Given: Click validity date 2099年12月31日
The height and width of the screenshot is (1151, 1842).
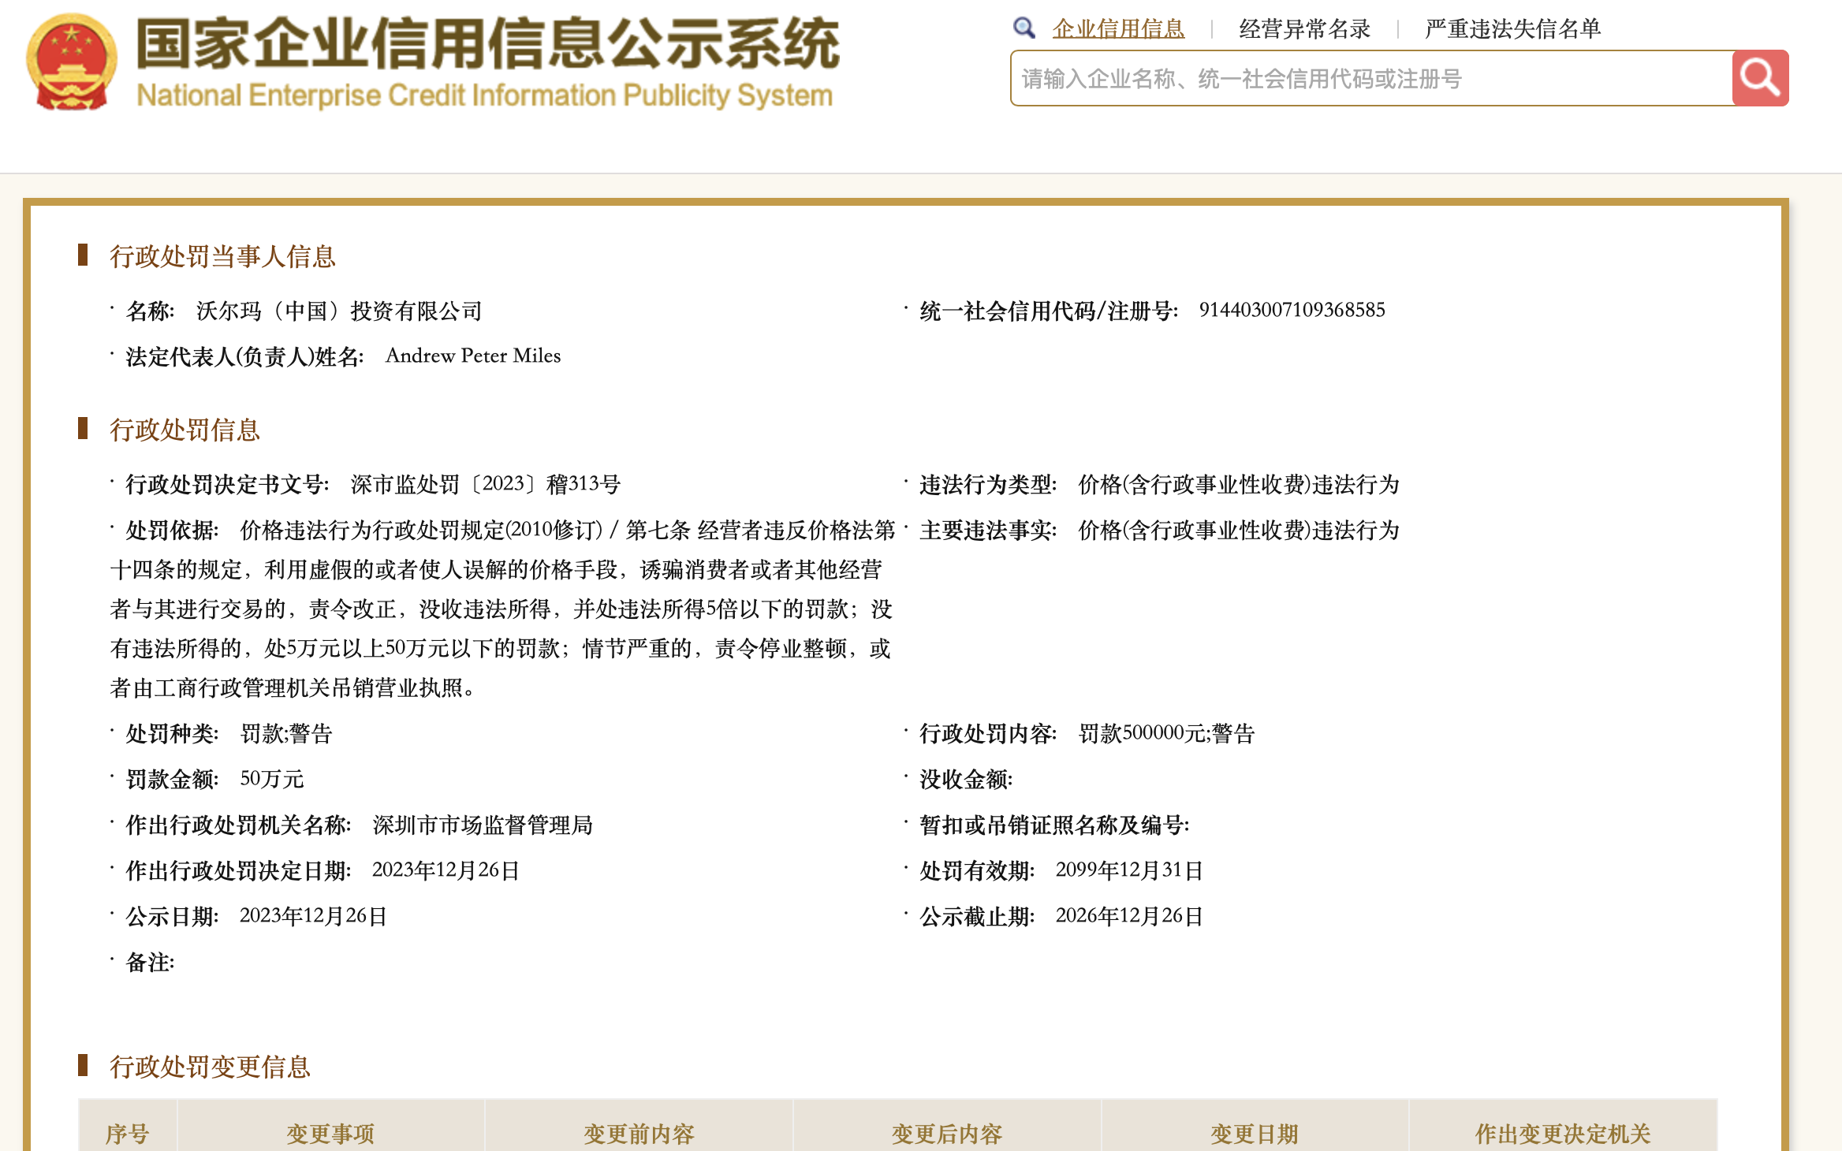Looking at the screenshot, I should tap(1129, 870).
